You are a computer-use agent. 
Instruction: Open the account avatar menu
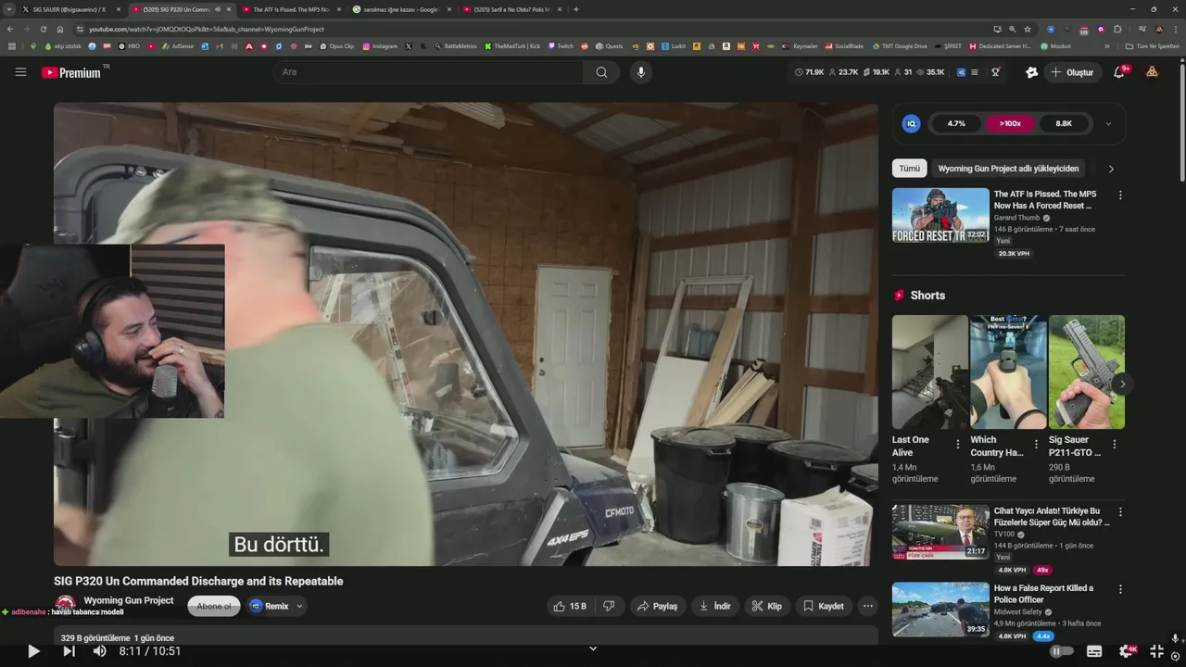pos(1152,72)
